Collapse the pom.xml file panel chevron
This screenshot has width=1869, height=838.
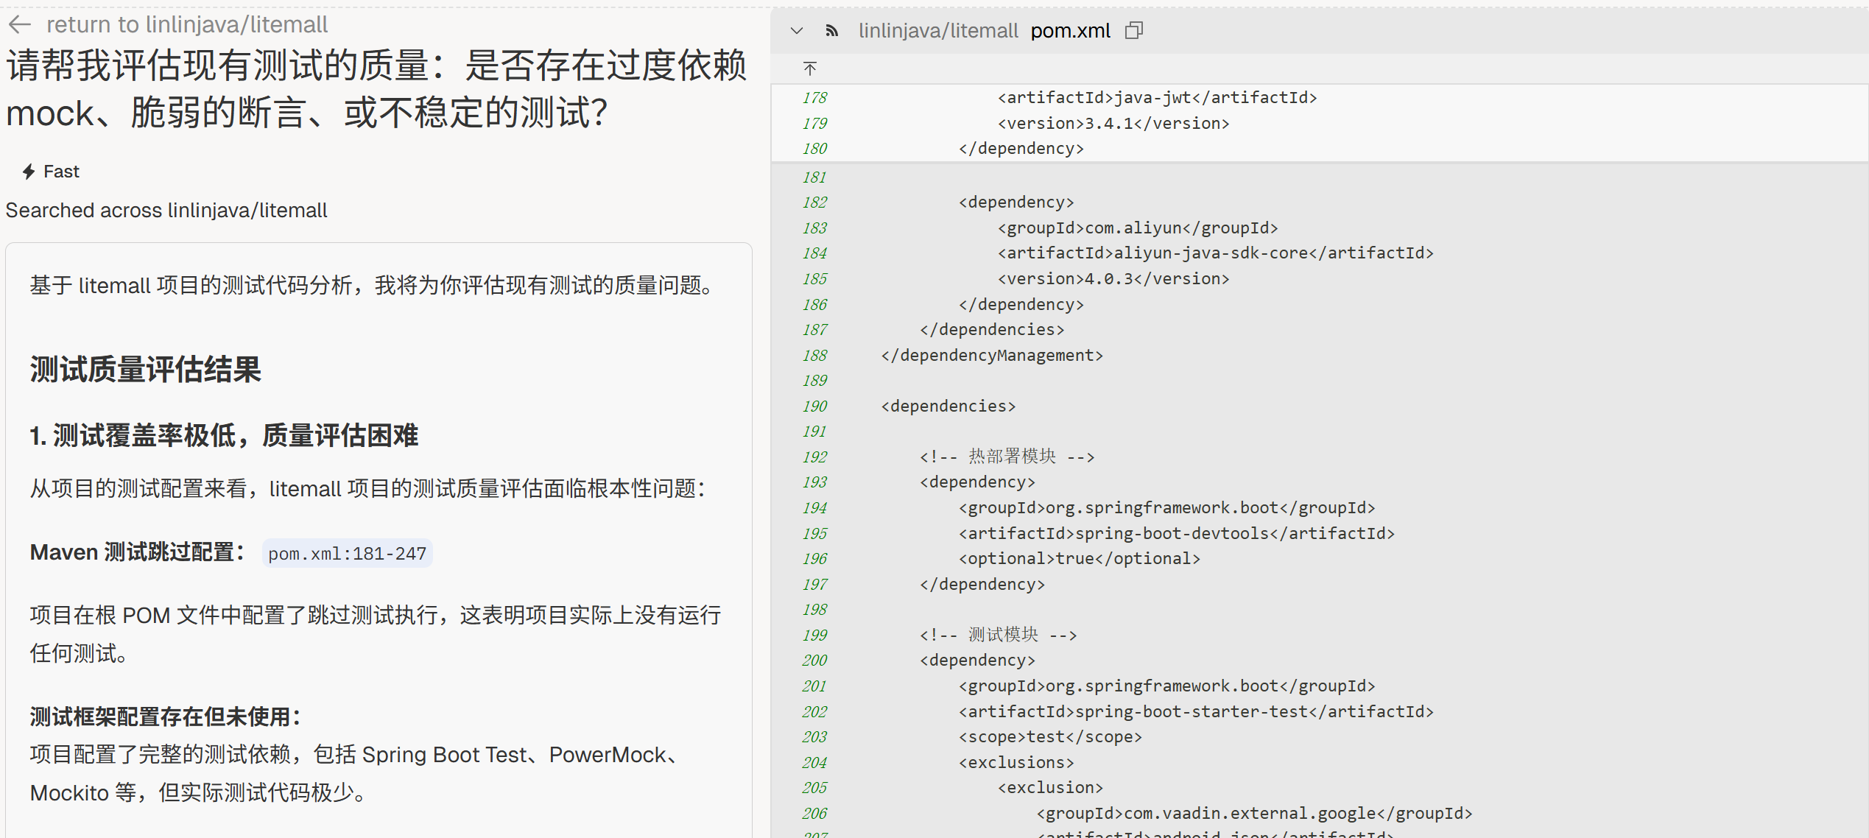click(796, 30)
